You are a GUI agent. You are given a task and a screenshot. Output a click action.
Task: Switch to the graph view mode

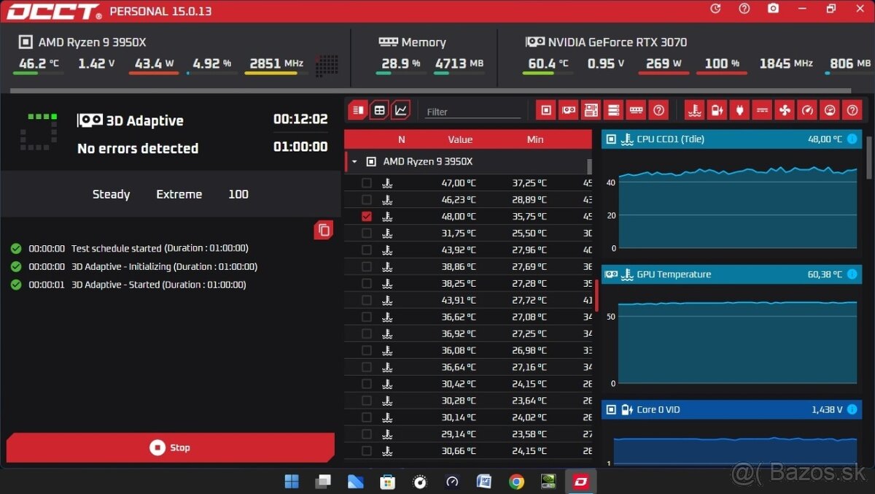(x=400, y=109)
